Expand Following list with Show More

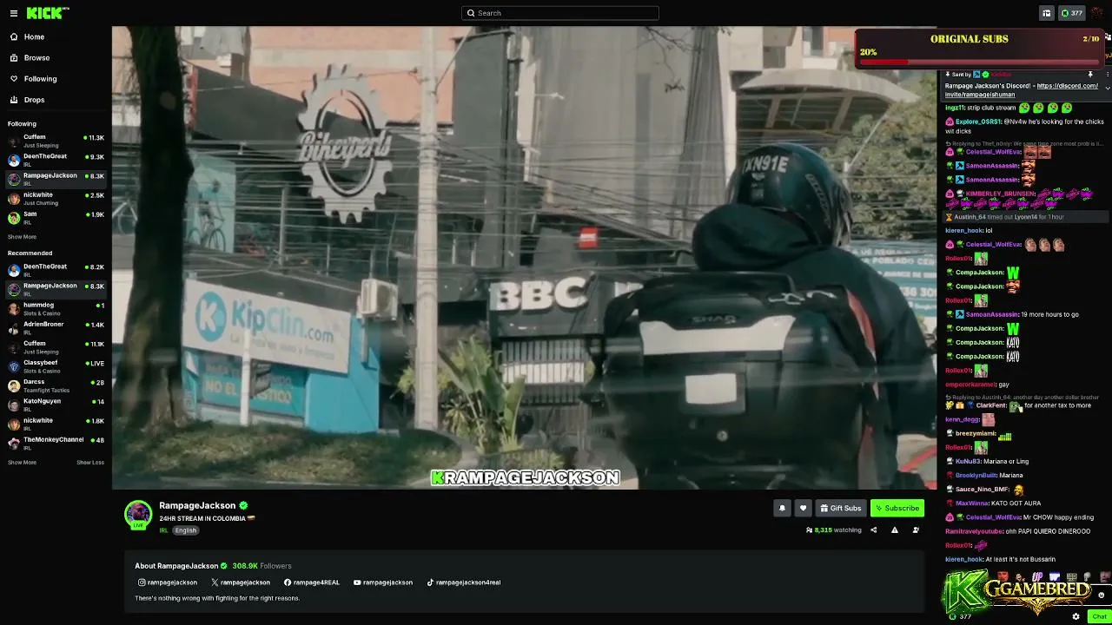[x=22, y=237]
